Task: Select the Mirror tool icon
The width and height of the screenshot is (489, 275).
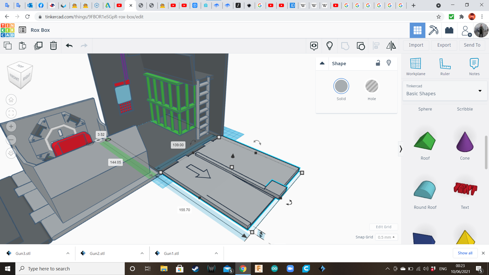Action: (391, 46)
